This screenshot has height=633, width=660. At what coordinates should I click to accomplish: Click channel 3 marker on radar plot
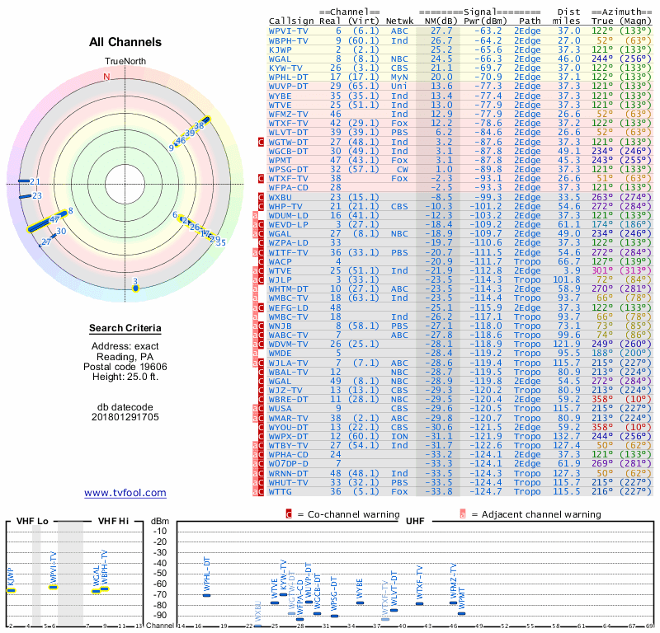[135, 288]
